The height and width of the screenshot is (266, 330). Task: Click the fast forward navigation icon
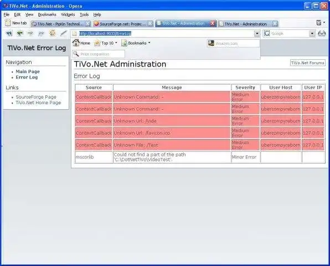point(41,33)
